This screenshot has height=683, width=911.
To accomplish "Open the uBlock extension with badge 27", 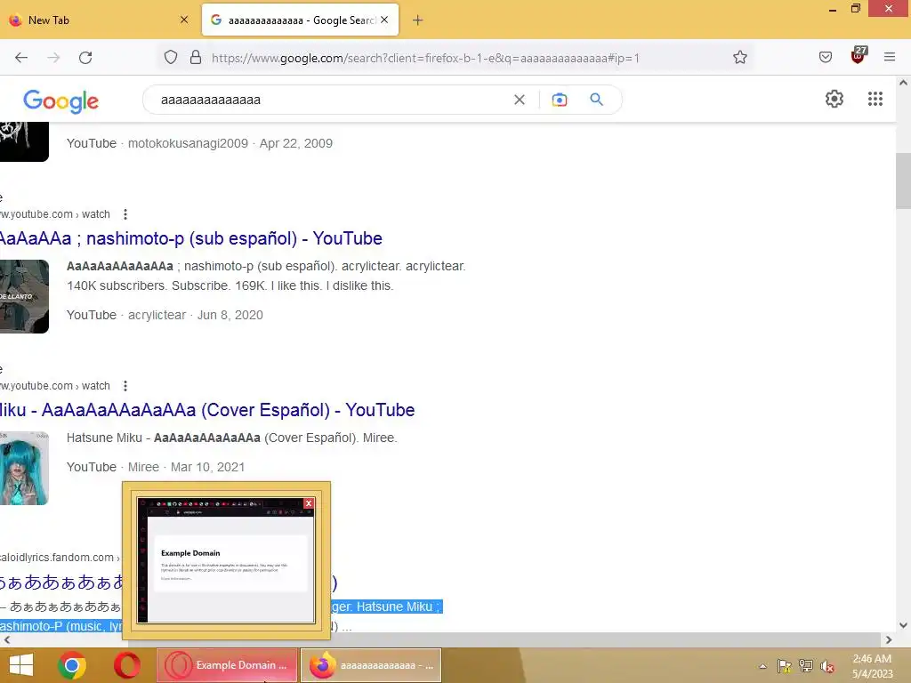I will click(858, 56).
